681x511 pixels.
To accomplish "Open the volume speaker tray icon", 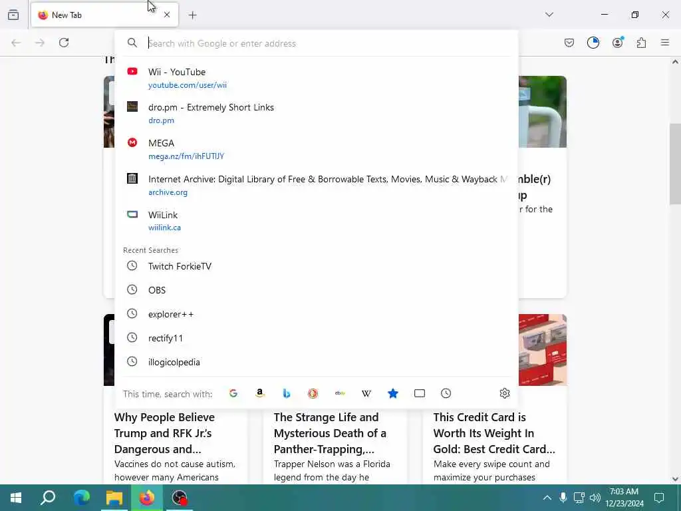I will coord(595,498).
